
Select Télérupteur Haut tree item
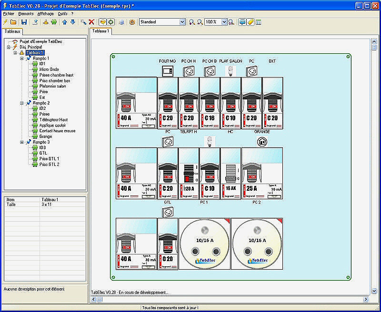click(53, 119)
